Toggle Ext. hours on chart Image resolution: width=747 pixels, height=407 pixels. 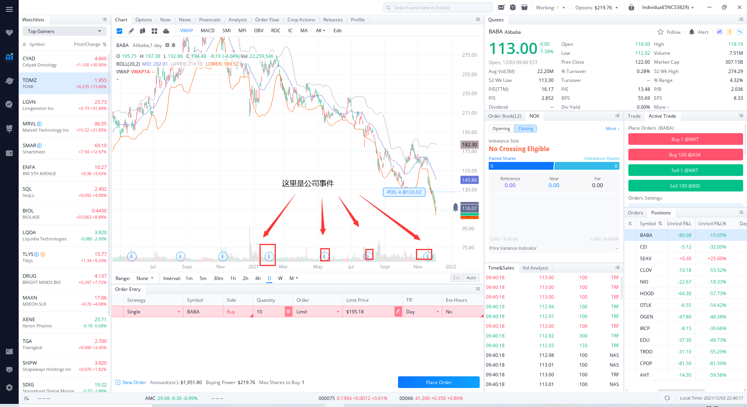coord(457,278)
